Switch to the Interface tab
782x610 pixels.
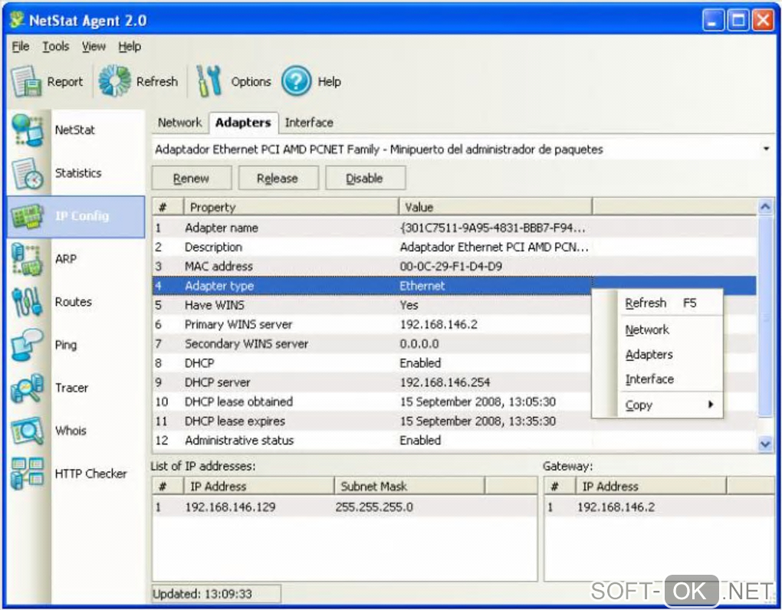click(309, 123)
